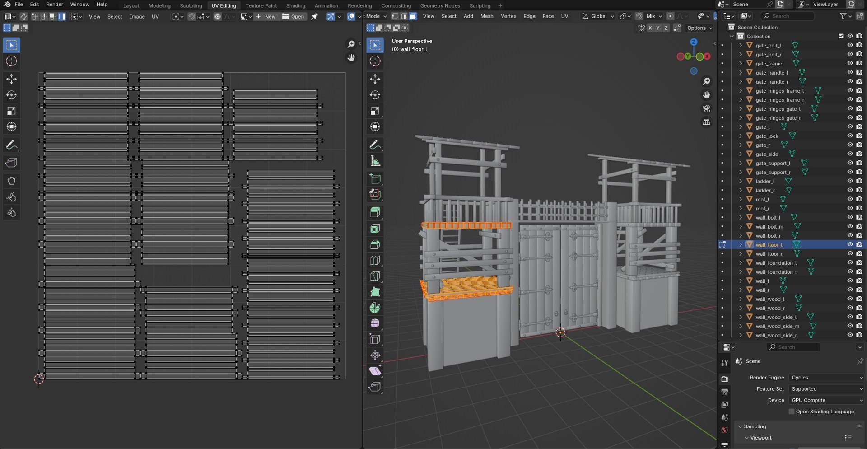Toggle Collection exclude checkbox
The image size is (867, 449).
(x=841, y=36)
